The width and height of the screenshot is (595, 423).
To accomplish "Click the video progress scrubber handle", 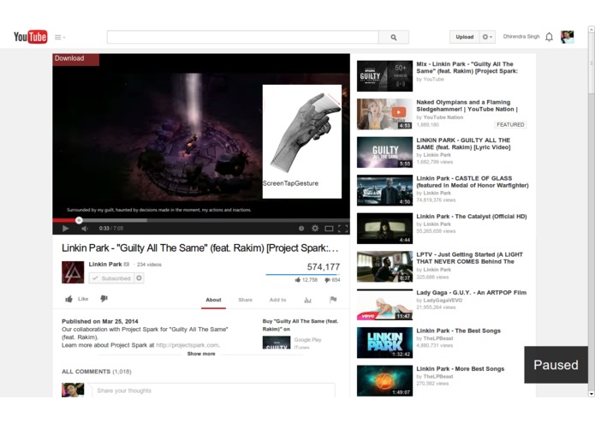I will click(79, 220).
